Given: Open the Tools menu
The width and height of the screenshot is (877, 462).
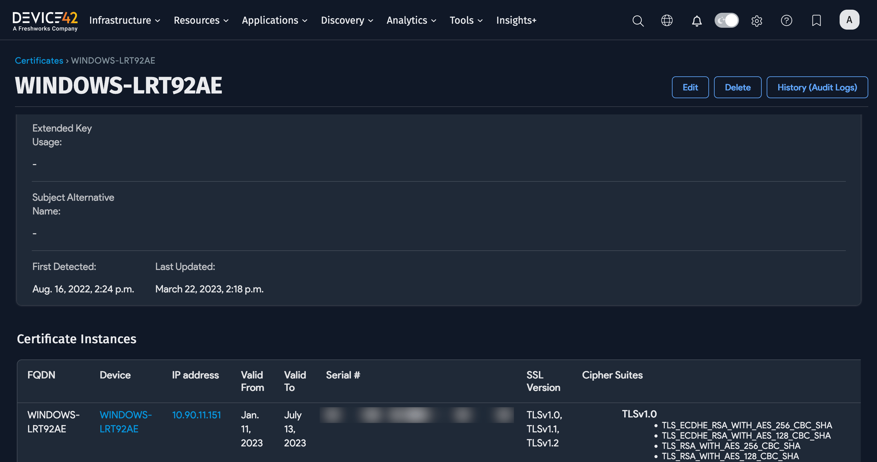Looking at the screenshot, I should [466, 21].
